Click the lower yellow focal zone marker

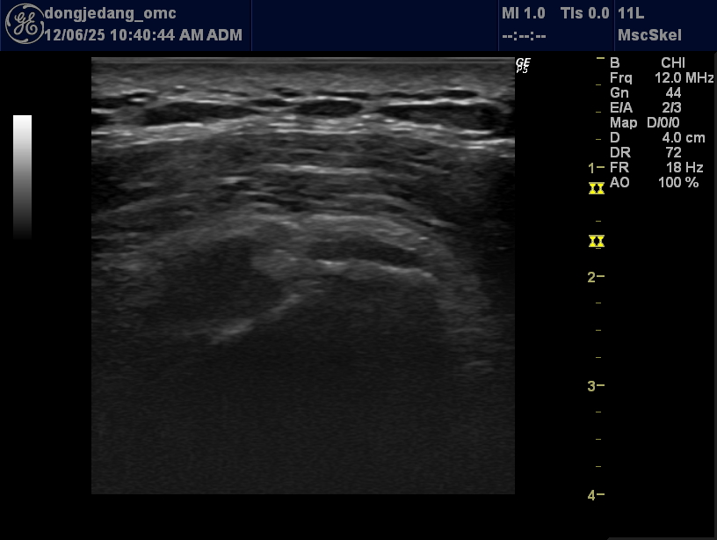597,241
